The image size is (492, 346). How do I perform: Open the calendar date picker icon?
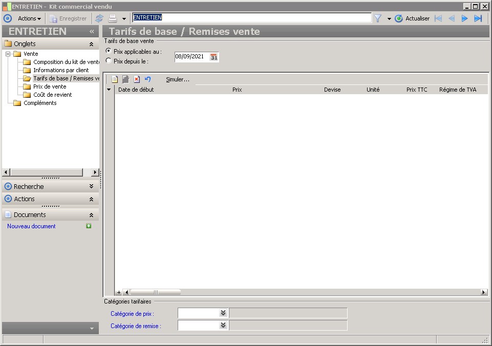[x=213, y=57]
